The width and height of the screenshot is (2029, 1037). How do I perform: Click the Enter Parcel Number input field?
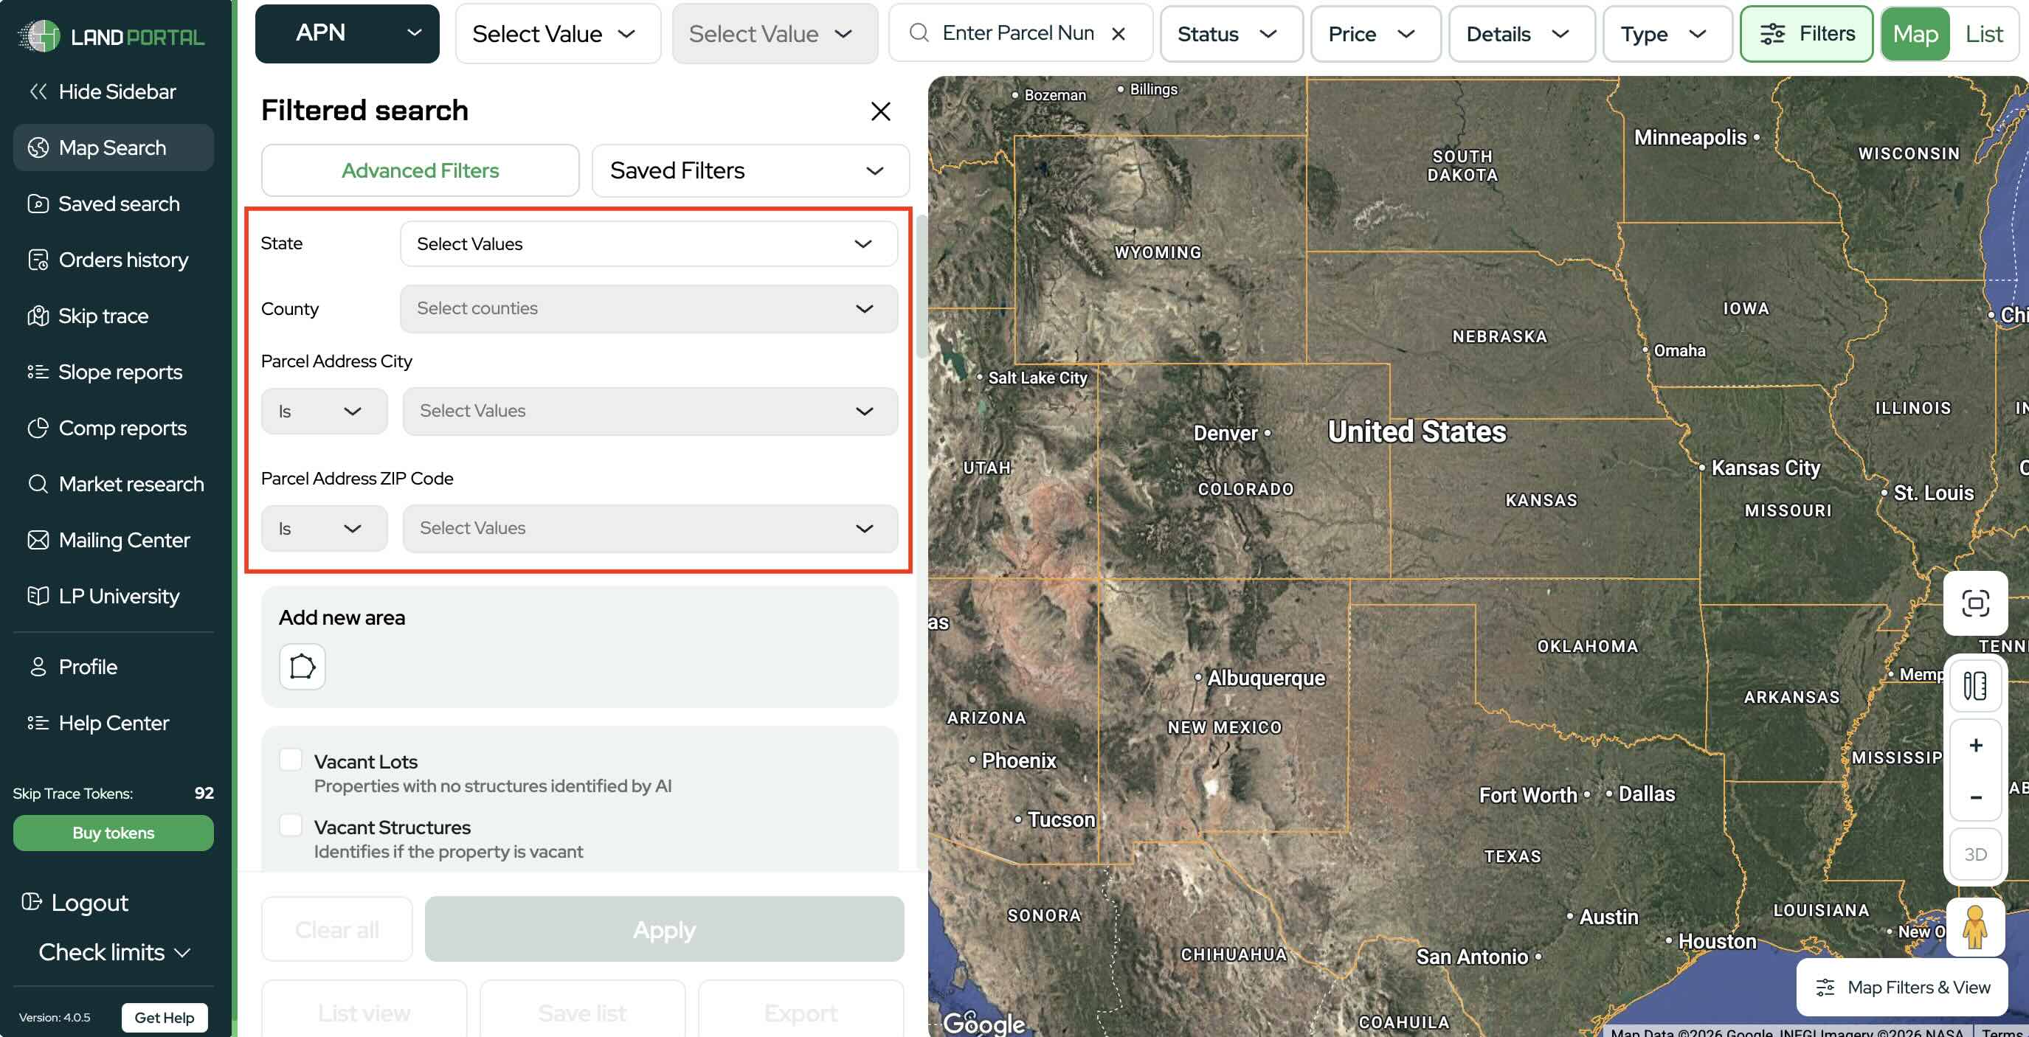1016,34
